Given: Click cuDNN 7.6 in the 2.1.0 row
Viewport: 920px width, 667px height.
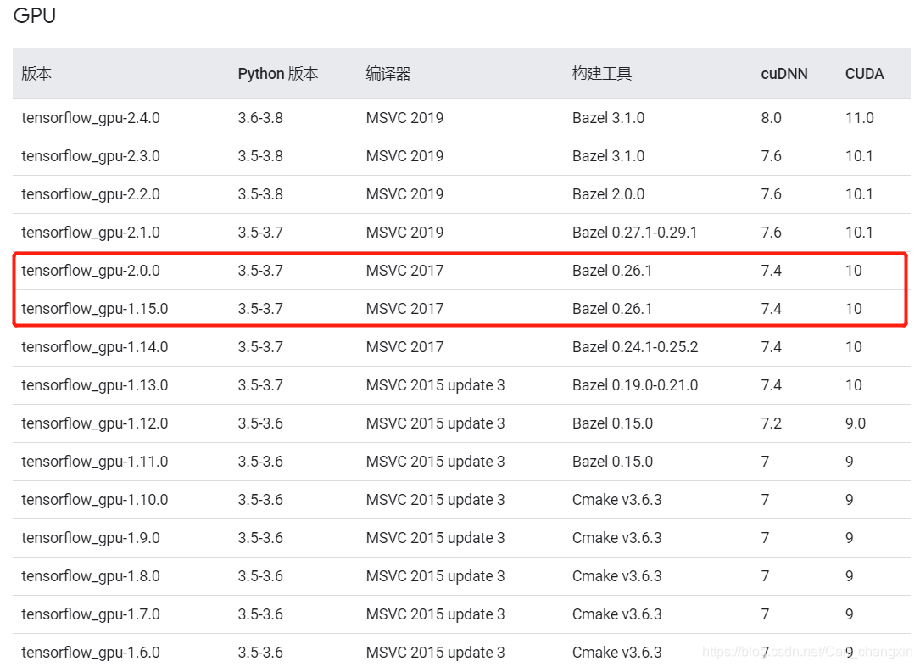Looking at the screenshot, I should pos(771,233).
